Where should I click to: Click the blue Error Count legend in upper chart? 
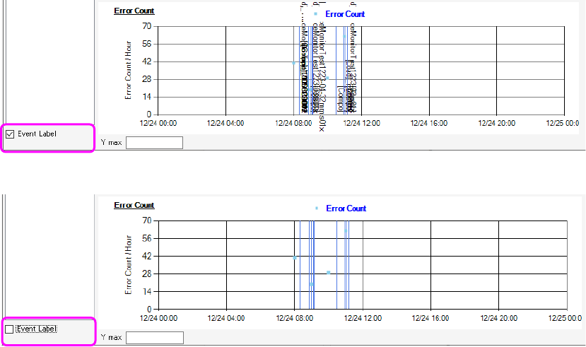pyautogui.click(x=345, y=14)
